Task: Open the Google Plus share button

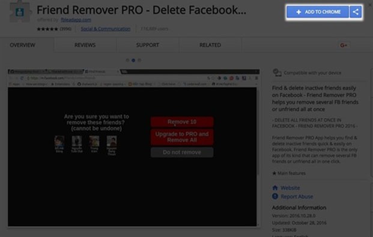Action: pyautogui.click(x=344, y=45)
